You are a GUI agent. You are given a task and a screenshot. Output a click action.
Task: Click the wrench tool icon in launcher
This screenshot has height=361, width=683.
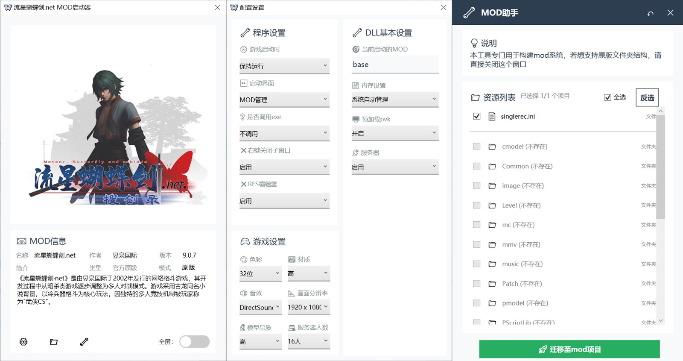(84, 342)
